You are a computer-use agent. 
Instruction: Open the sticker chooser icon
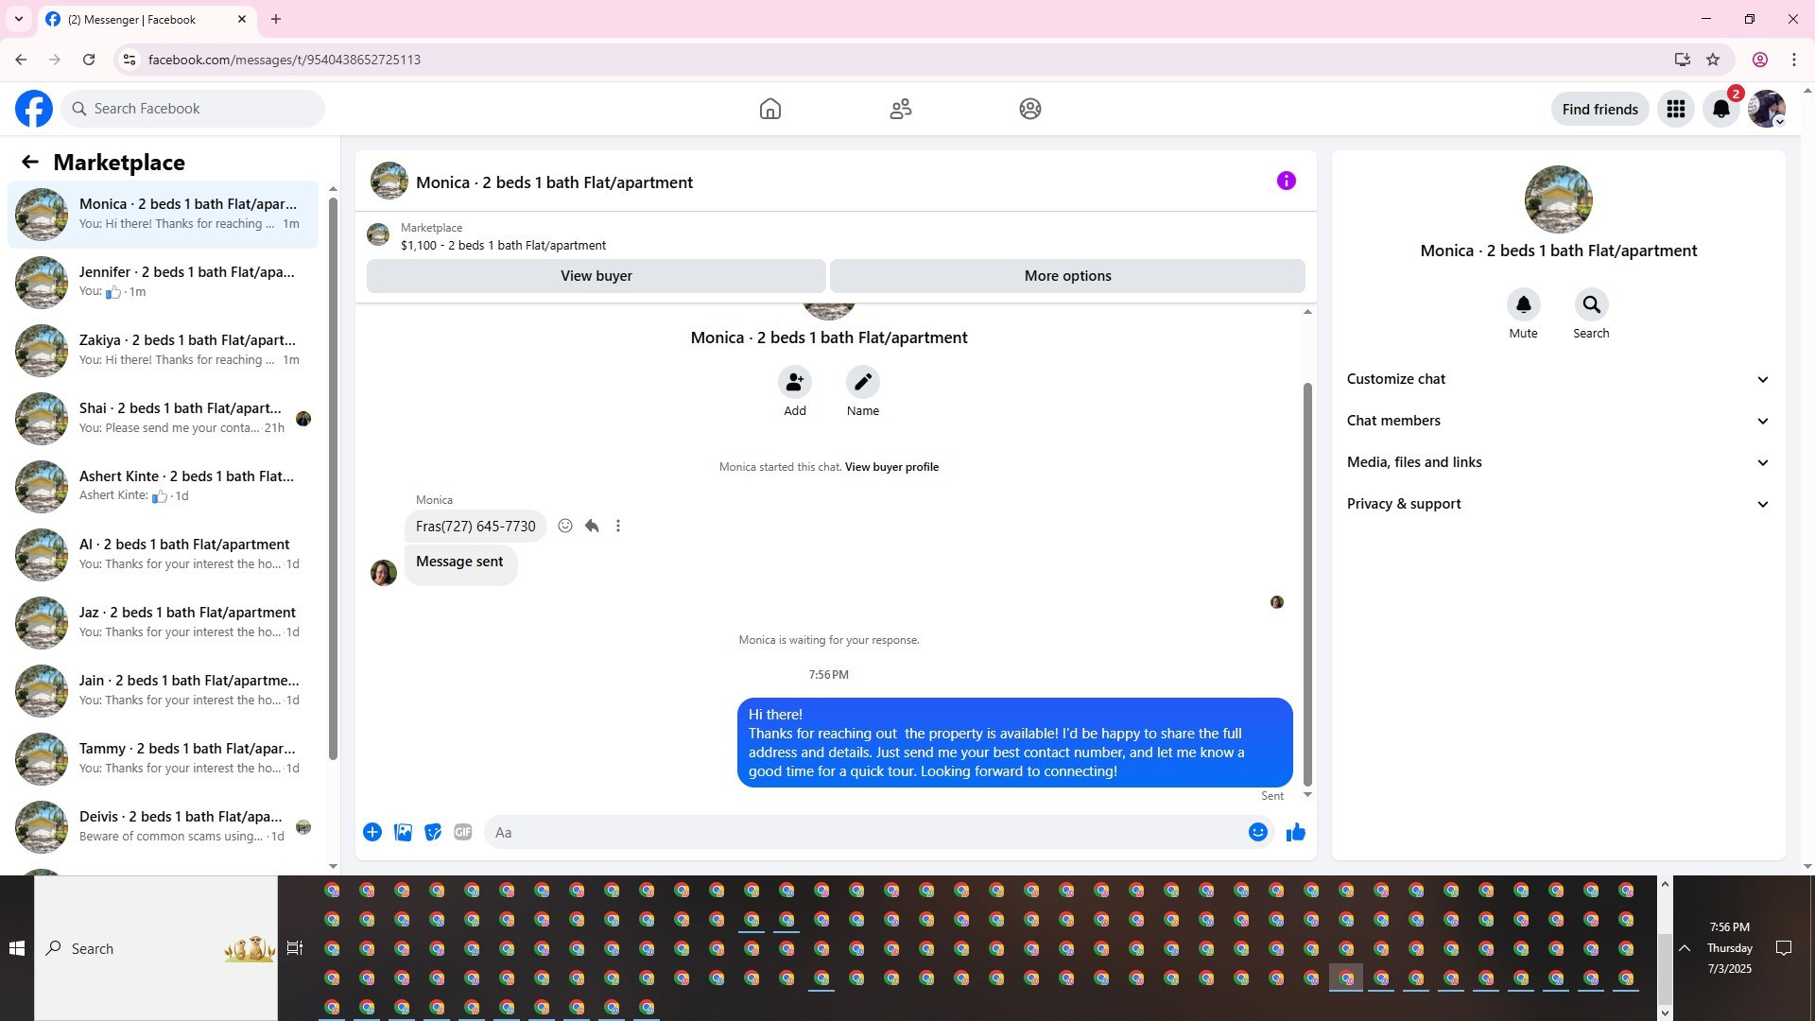[433, 833]
